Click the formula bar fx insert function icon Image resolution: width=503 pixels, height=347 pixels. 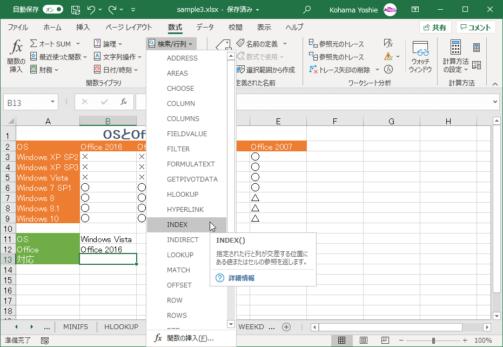pyautogui.click(x=124, y=102)
